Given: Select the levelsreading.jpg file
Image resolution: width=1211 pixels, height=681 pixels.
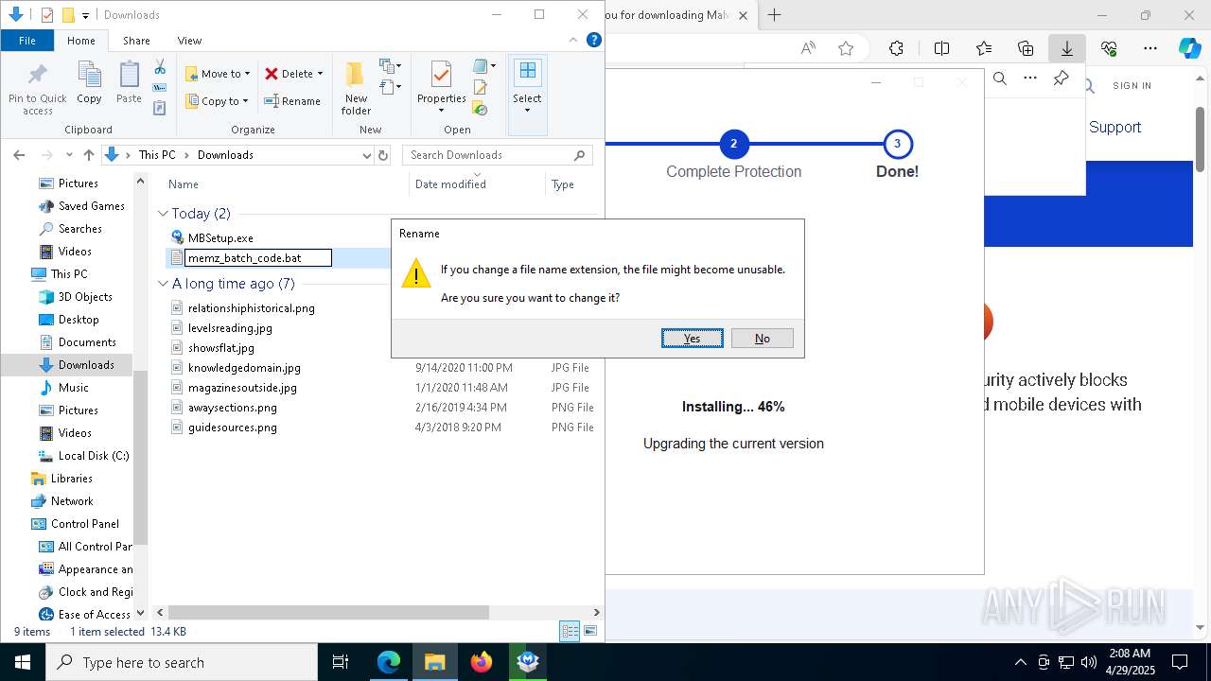Looking at the screenshot, I should tap(230, 328).
